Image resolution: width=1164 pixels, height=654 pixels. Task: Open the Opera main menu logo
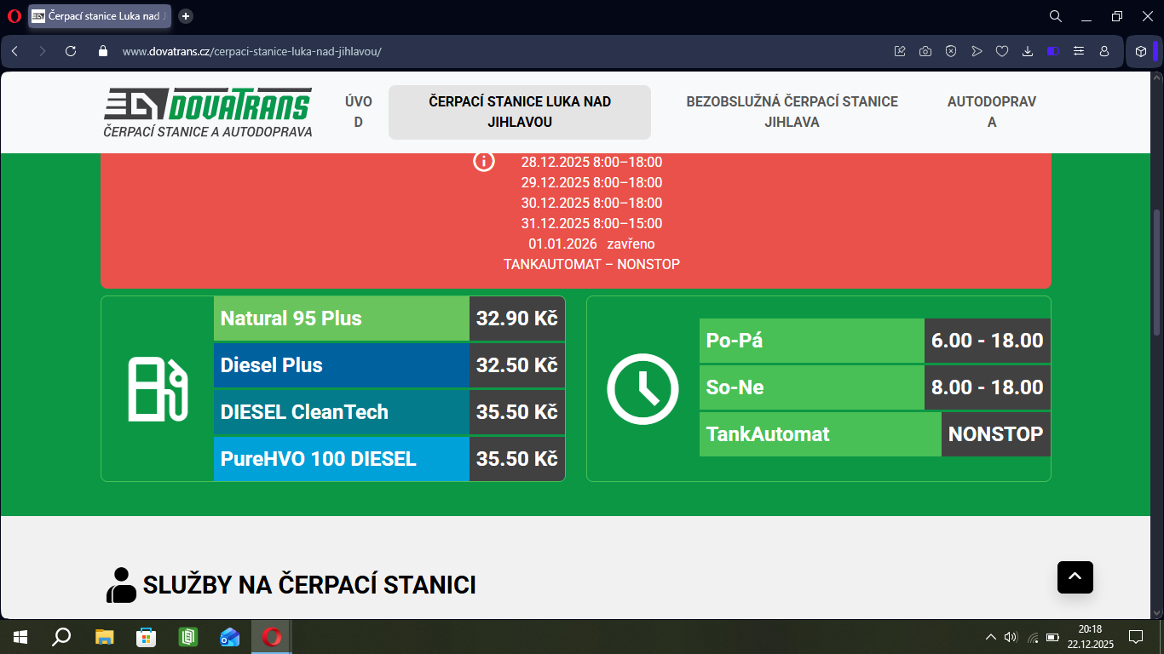pos(14,15)
